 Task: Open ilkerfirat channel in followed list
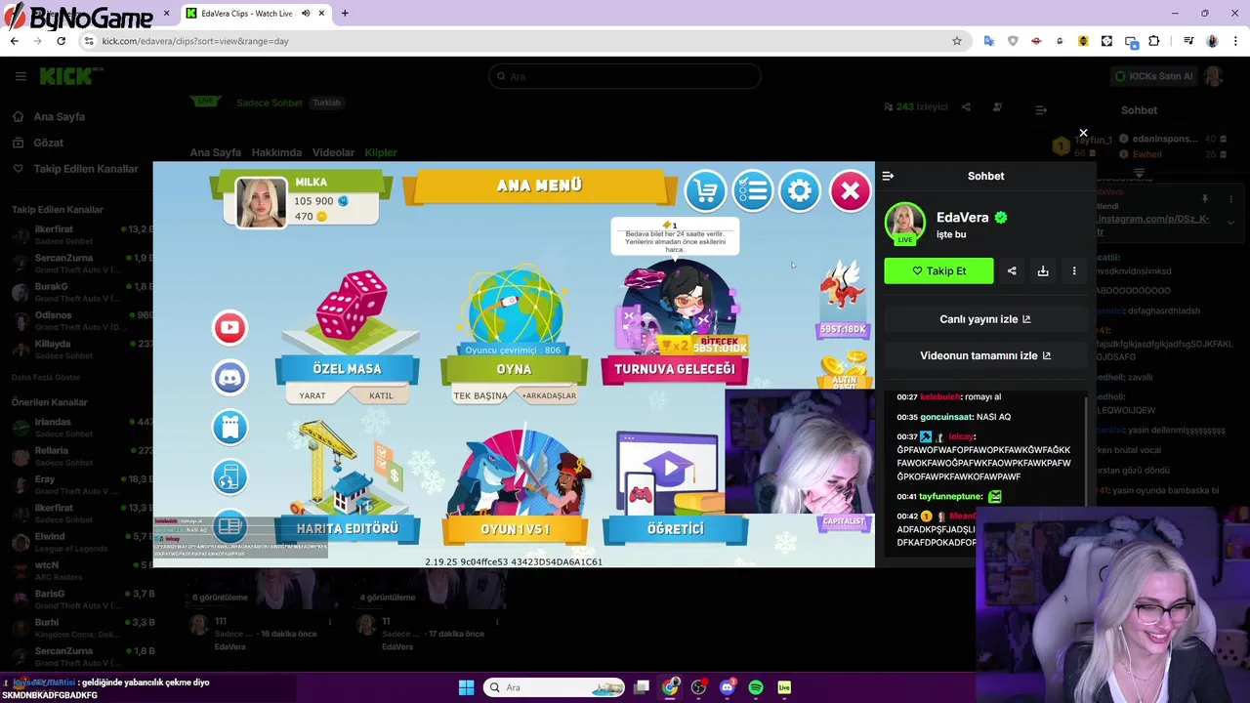[81, 234]
